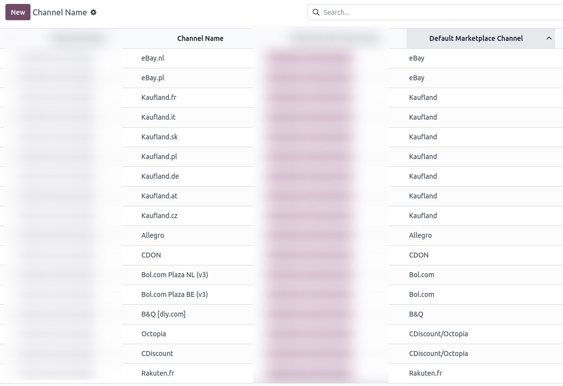The image size is (563, 386).
Task: Open the Kaufland.fr channel record
Action: click(x=159, y=97)
